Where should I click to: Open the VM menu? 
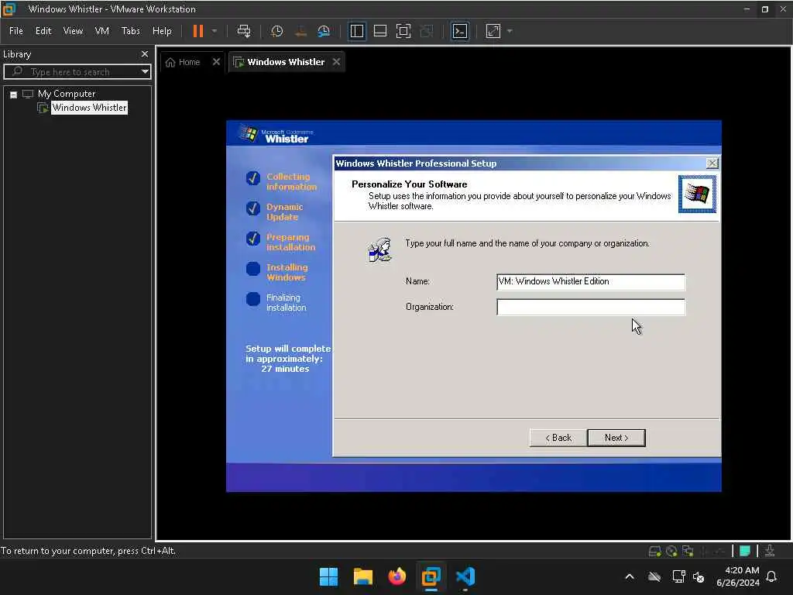(x=101, y=31)
